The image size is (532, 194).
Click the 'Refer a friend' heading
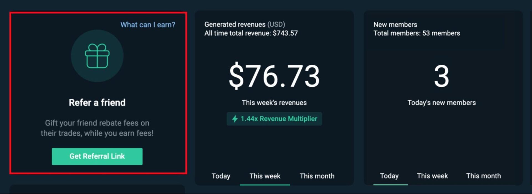pos(97,103)
